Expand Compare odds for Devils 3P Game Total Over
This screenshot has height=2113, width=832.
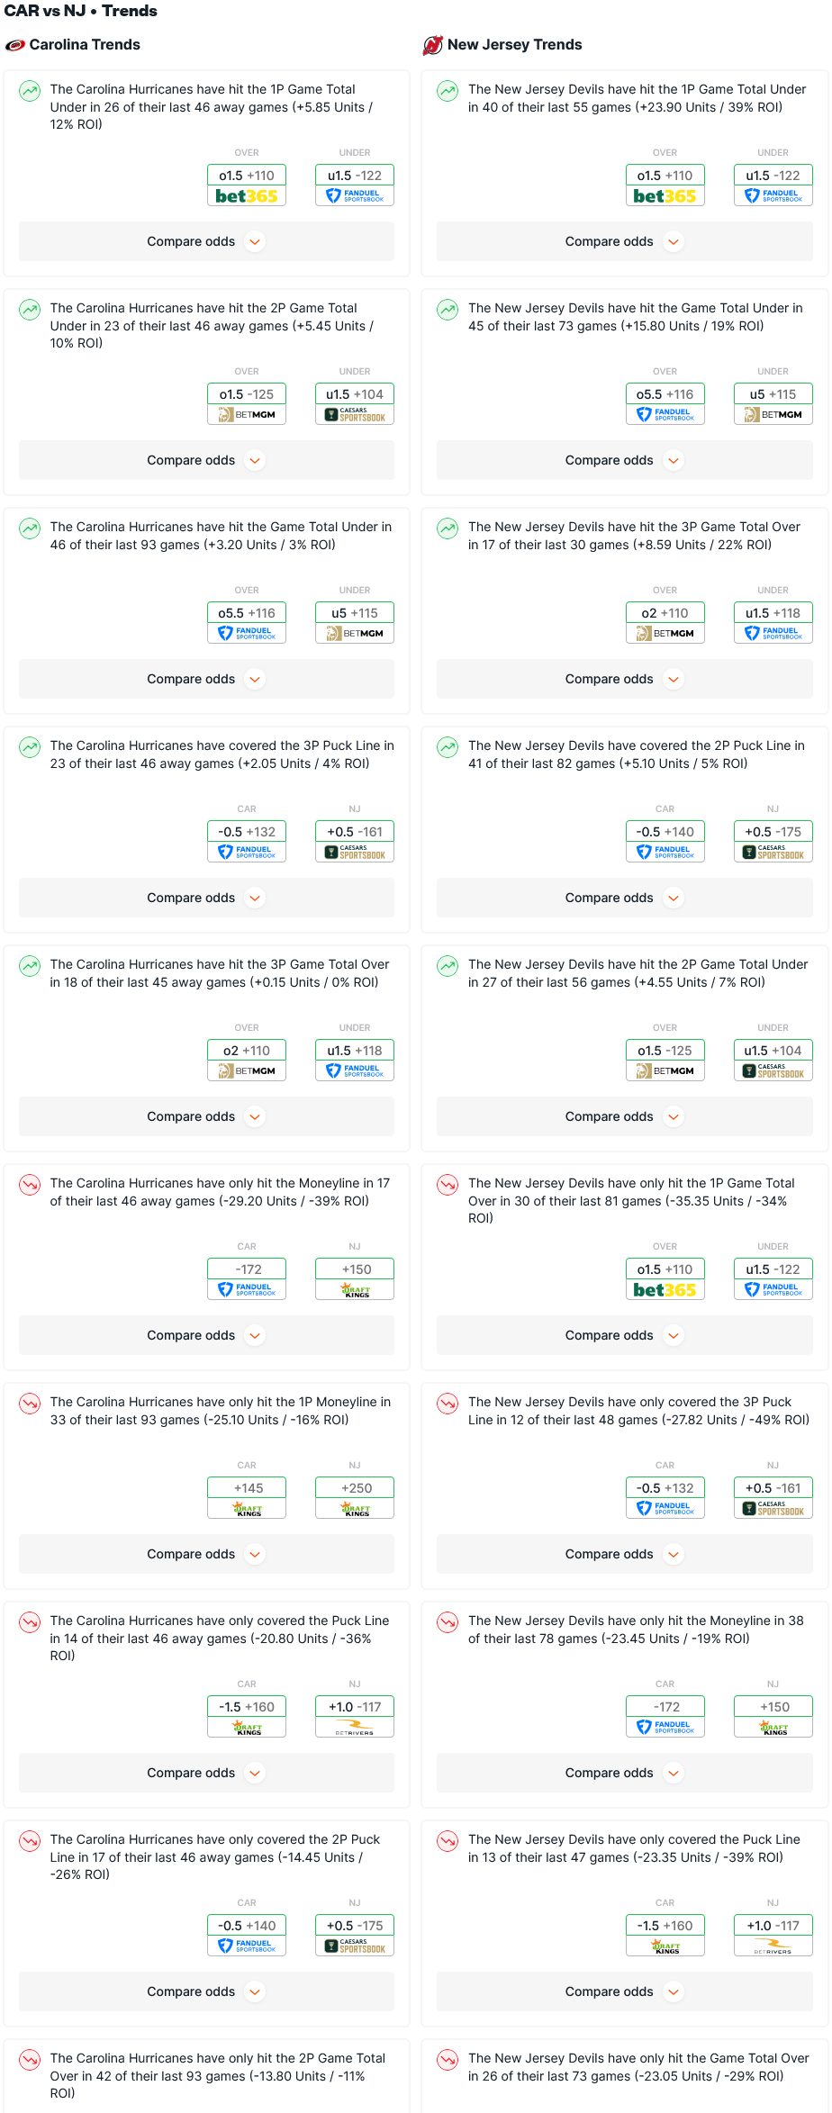click(624, 679)
